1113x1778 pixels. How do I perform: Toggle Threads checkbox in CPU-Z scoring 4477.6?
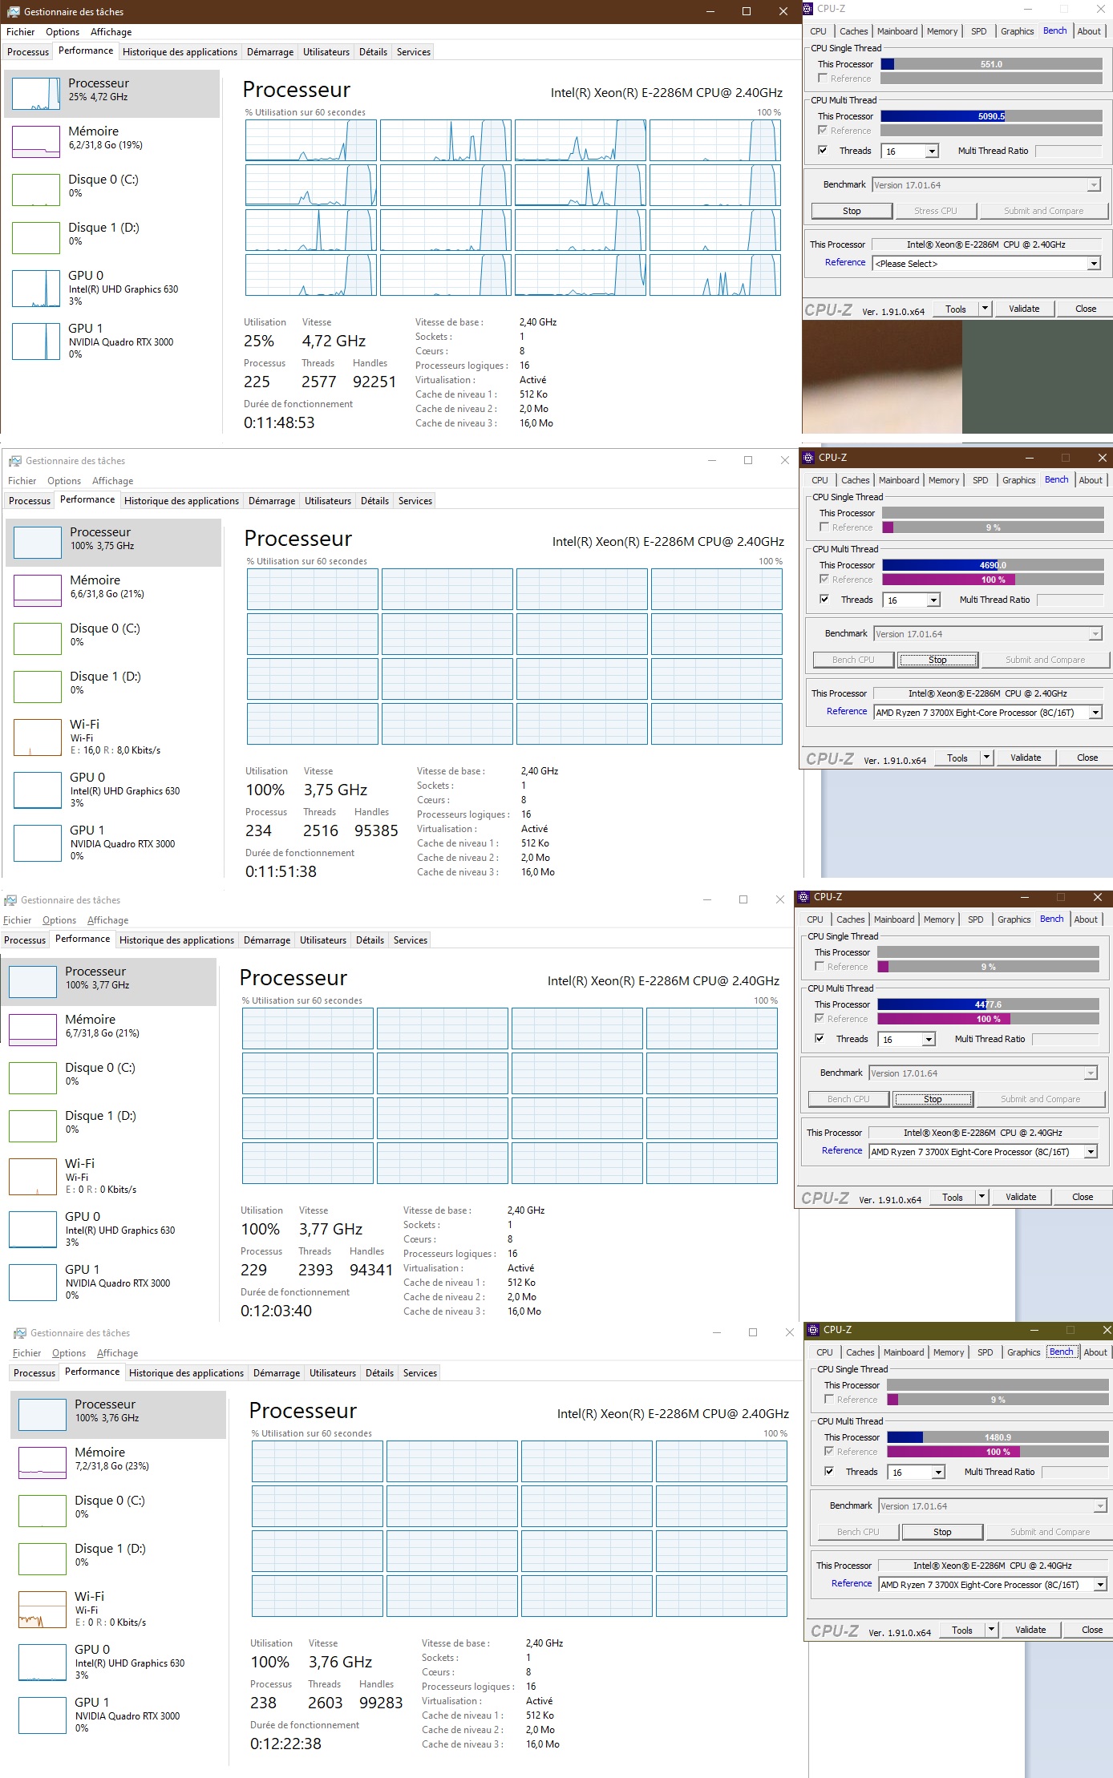pyautogui.click(x=820, y=1038)
